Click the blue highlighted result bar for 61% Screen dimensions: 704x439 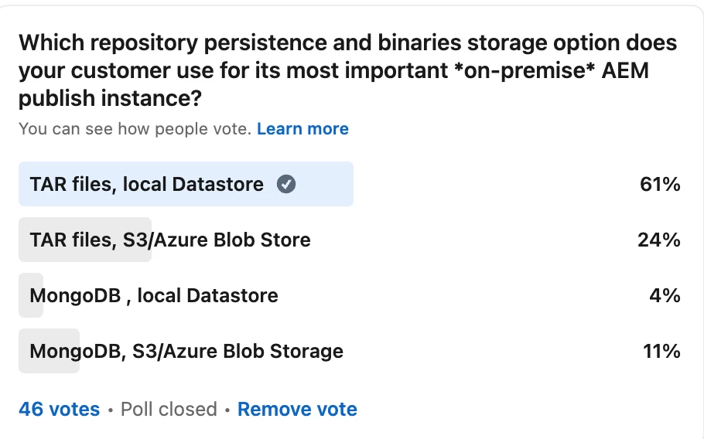[x=325, y=185]
